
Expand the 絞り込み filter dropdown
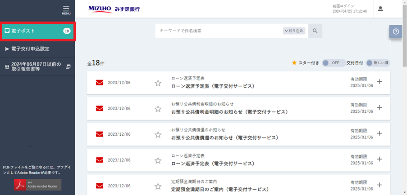(x=294, y=31)
